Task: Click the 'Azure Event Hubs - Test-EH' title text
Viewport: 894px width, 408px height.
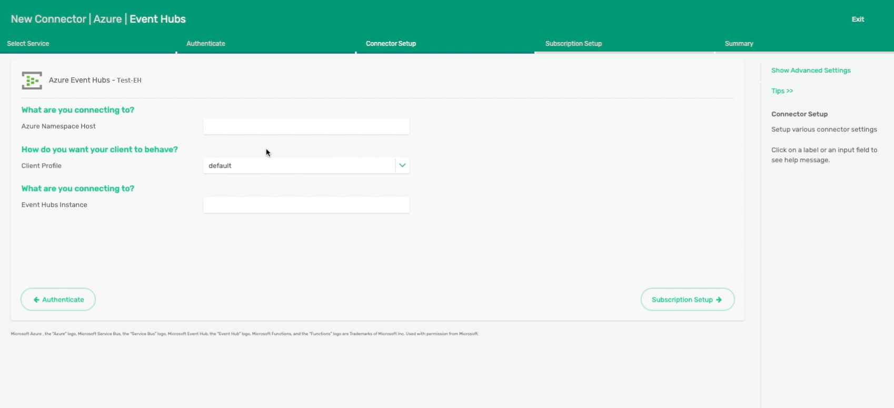Action: tap(95, 80)
